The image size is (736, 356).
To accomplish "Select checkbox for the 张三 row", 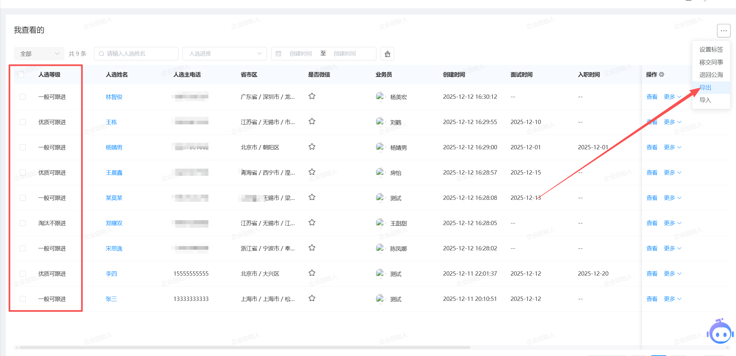I will coord(23,299).
